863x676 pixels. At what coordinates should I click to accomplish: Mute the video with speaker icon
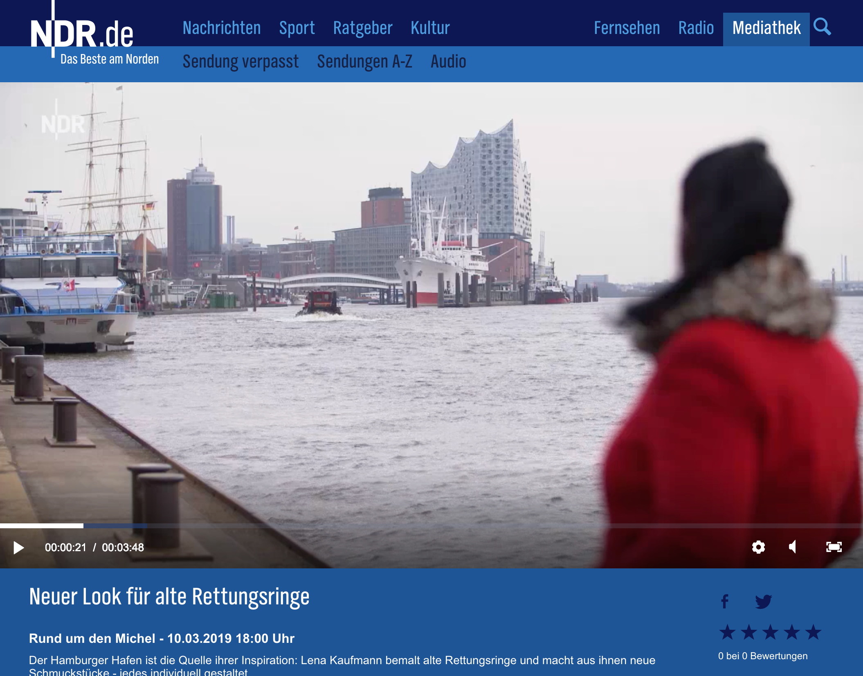click(793, 547)
